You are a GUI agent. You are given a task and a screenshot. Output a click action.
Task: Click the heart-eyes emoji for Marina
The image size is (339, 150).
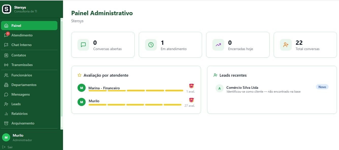coord(192,86)
